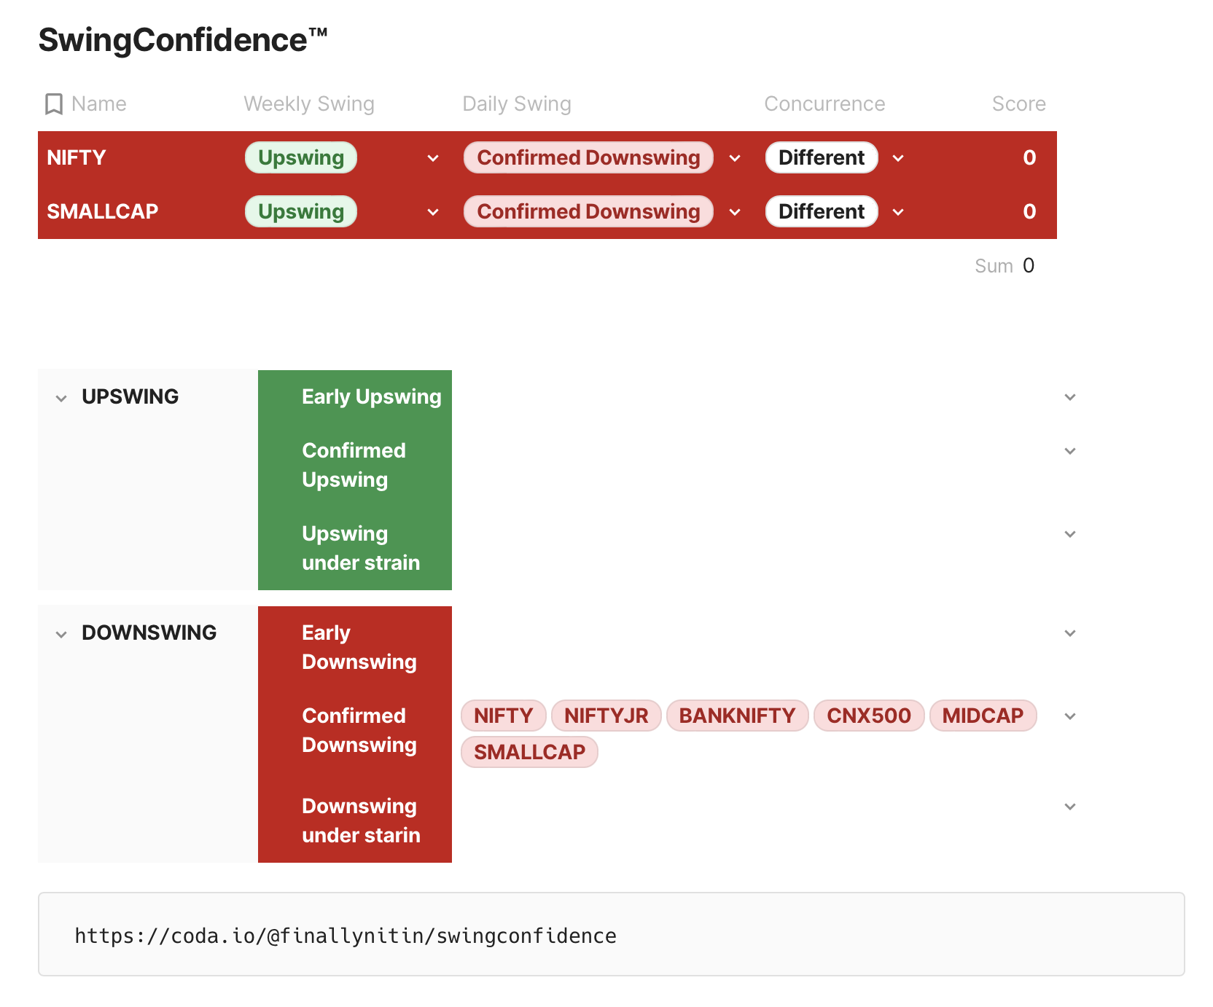Image resolution: width=1213 pixels, height=1007 pixels.
Task: Open Confirmed Downswing row chevron
Action: coord(1069,716)
